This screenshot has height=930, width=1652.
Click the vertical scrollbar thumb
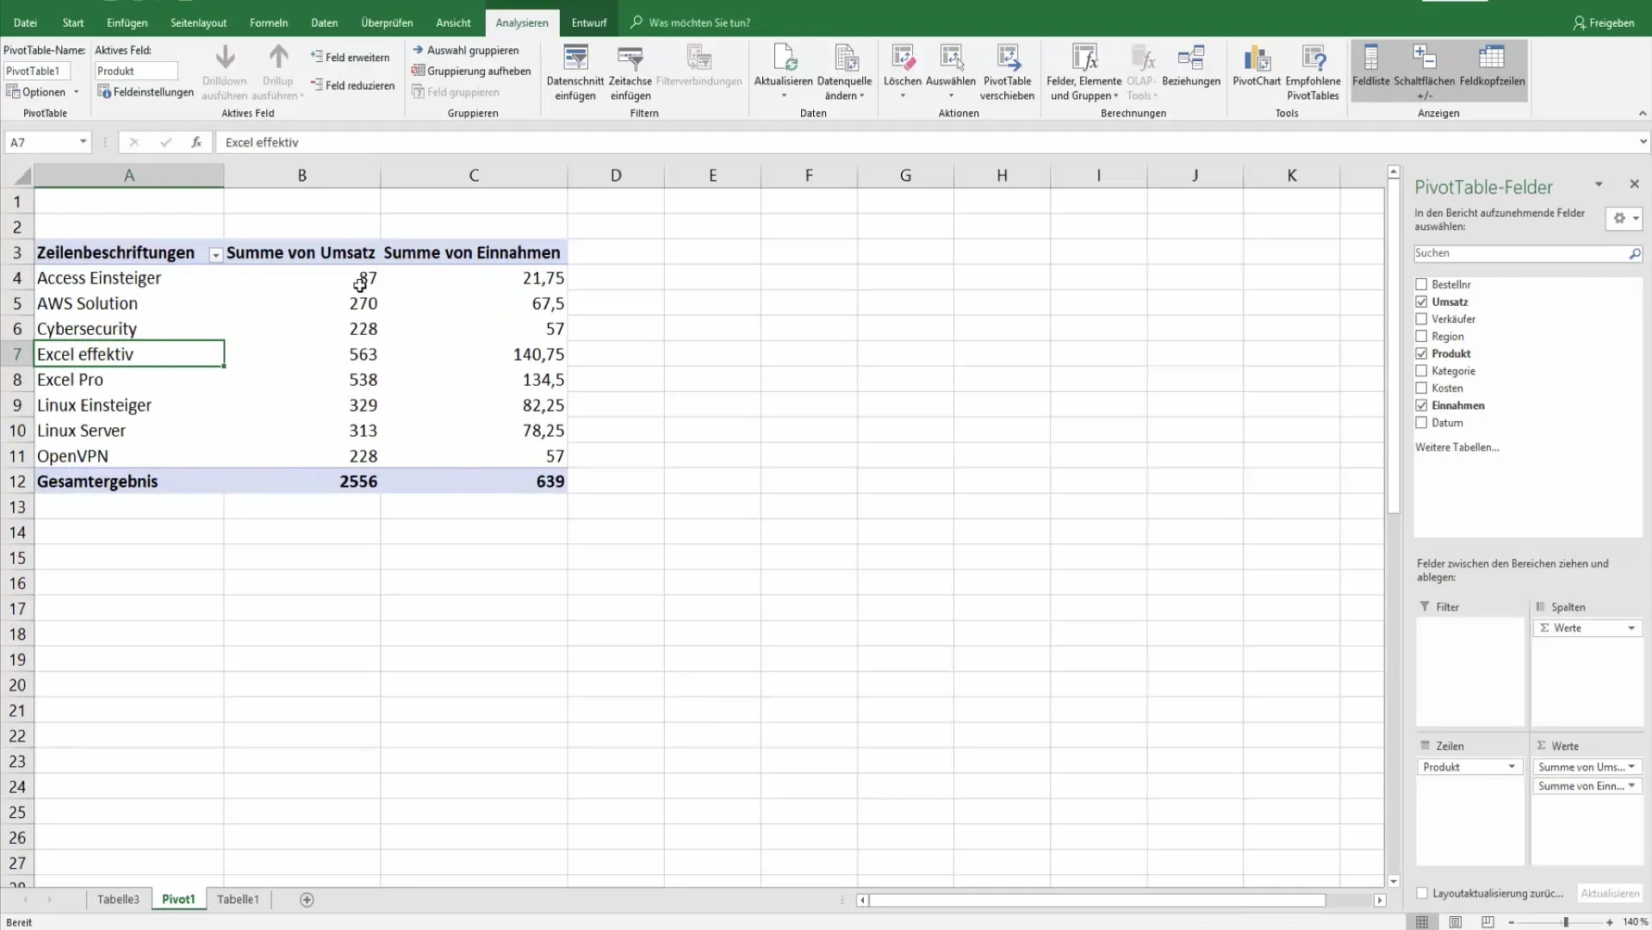(1394, 347)
